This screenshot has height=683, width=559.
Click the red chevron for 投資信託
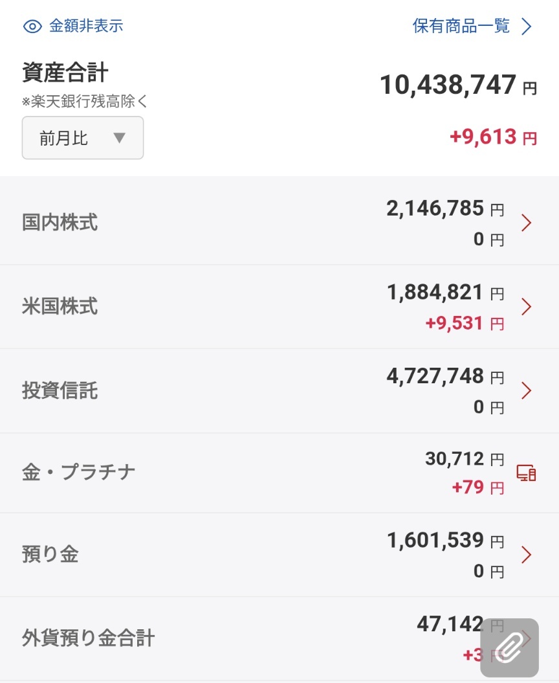pos(527,391)
